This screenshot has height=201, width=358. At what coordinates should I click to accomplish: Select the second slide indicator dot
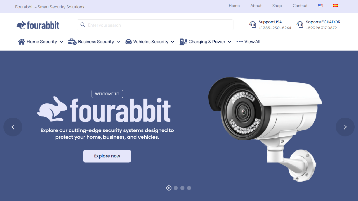click(176, 188)
